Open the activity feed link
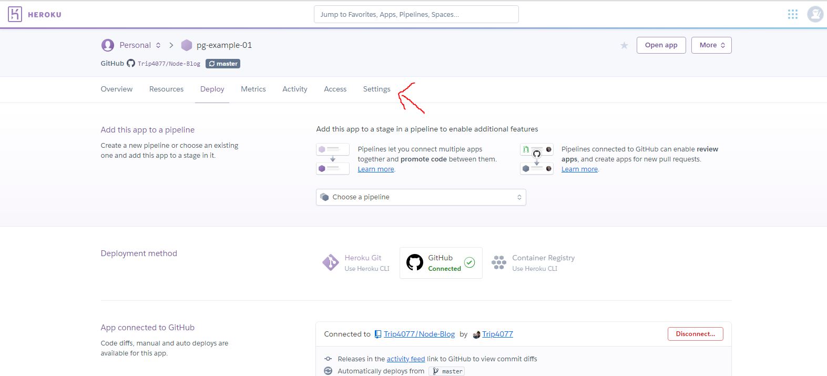The image size is (827, 376). point(406,359)
